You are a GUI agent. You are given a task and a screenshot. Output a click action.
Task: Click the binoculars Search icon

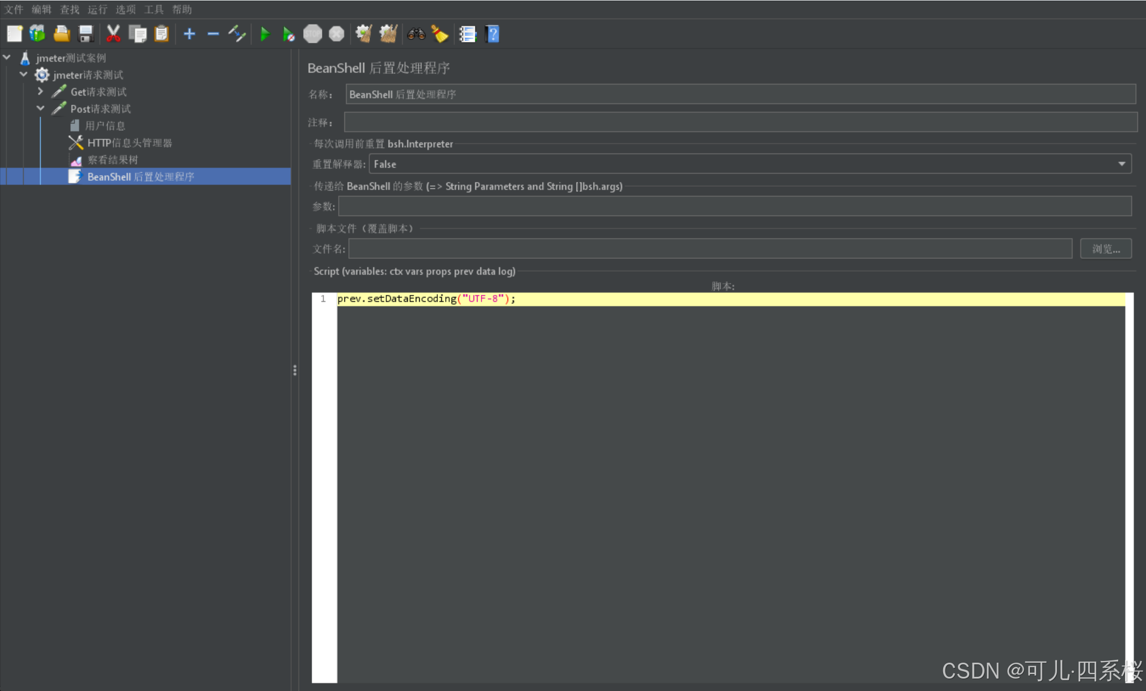point(416,35)
